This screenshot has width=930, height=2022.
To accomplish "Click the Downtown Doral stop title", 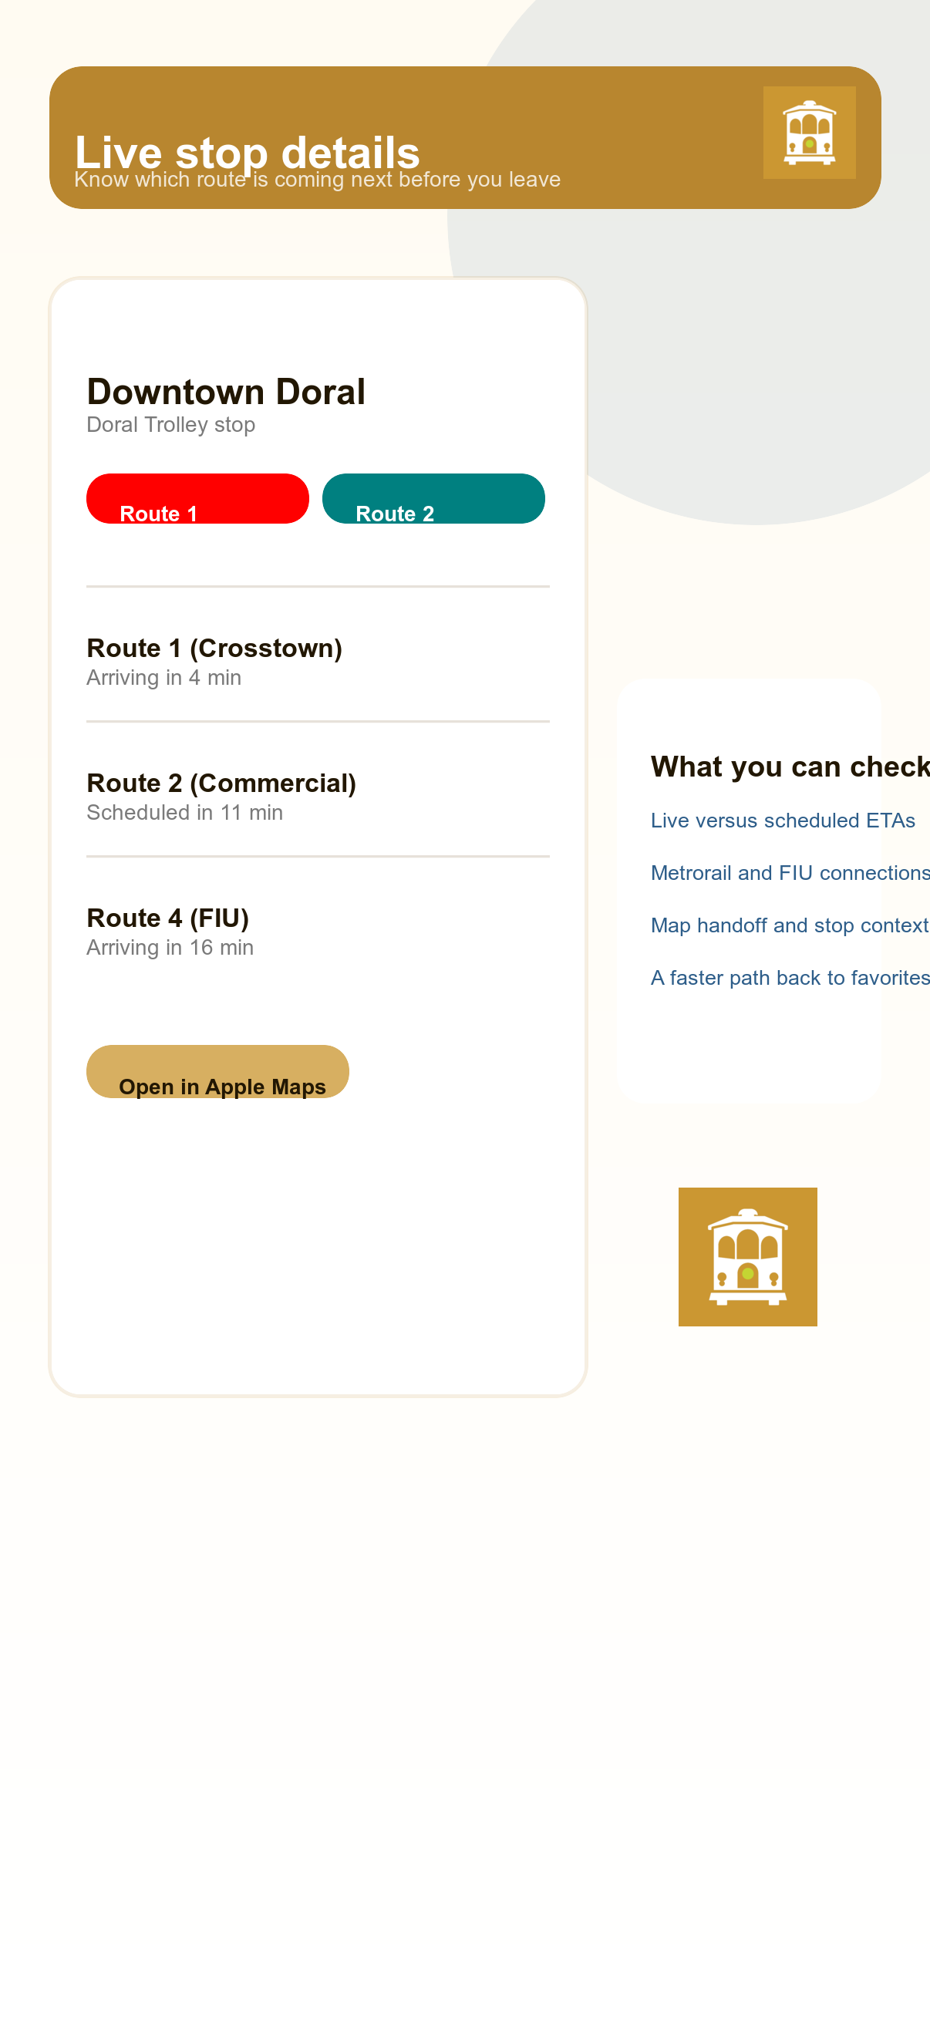I will click(226, 392).
